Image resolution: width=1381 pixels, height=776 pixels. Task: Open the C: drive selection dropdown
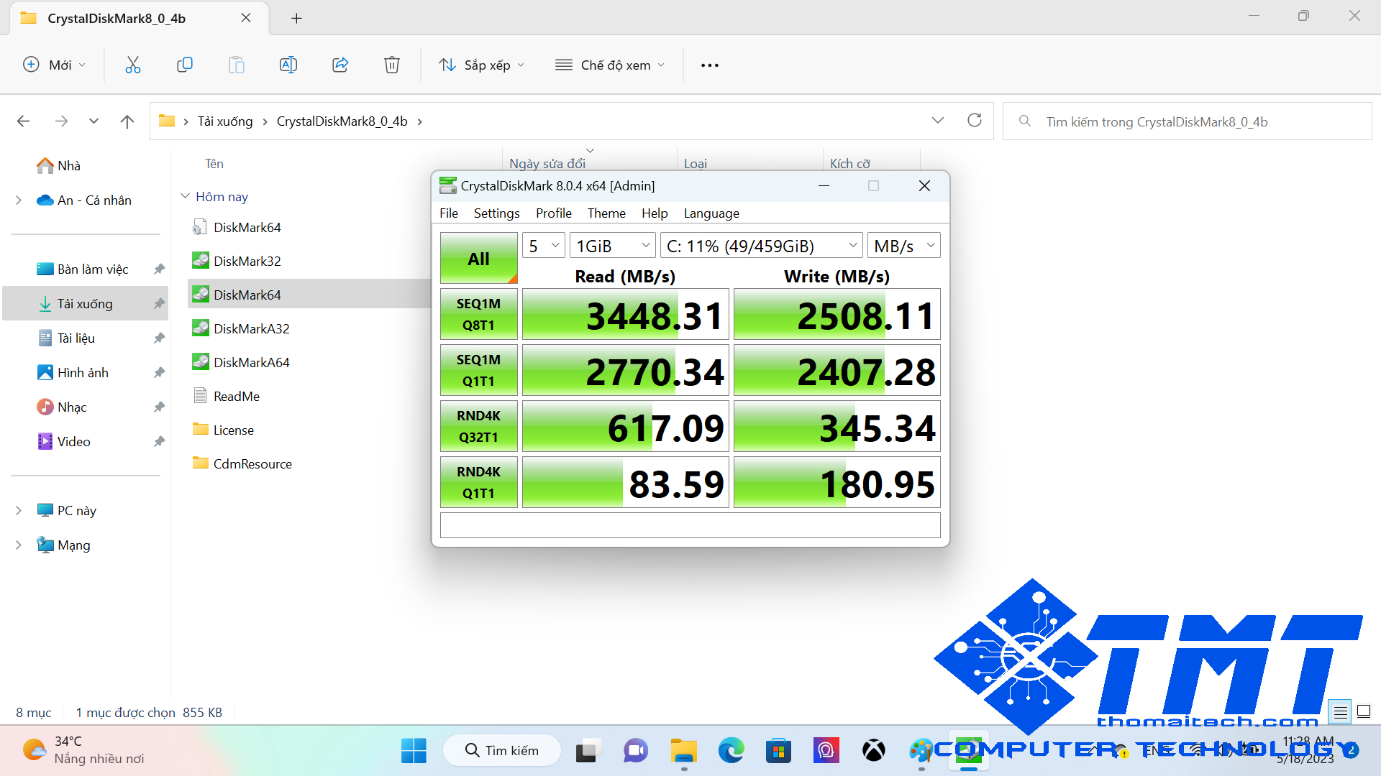[761, 246]
